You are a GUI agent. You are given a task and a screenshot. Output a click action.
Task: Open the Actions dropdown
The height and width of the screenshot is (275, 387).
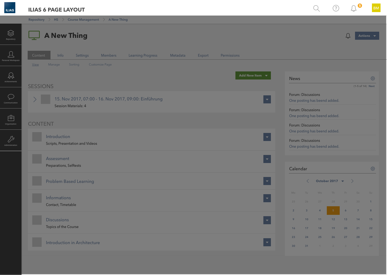(x=367, y=36)
